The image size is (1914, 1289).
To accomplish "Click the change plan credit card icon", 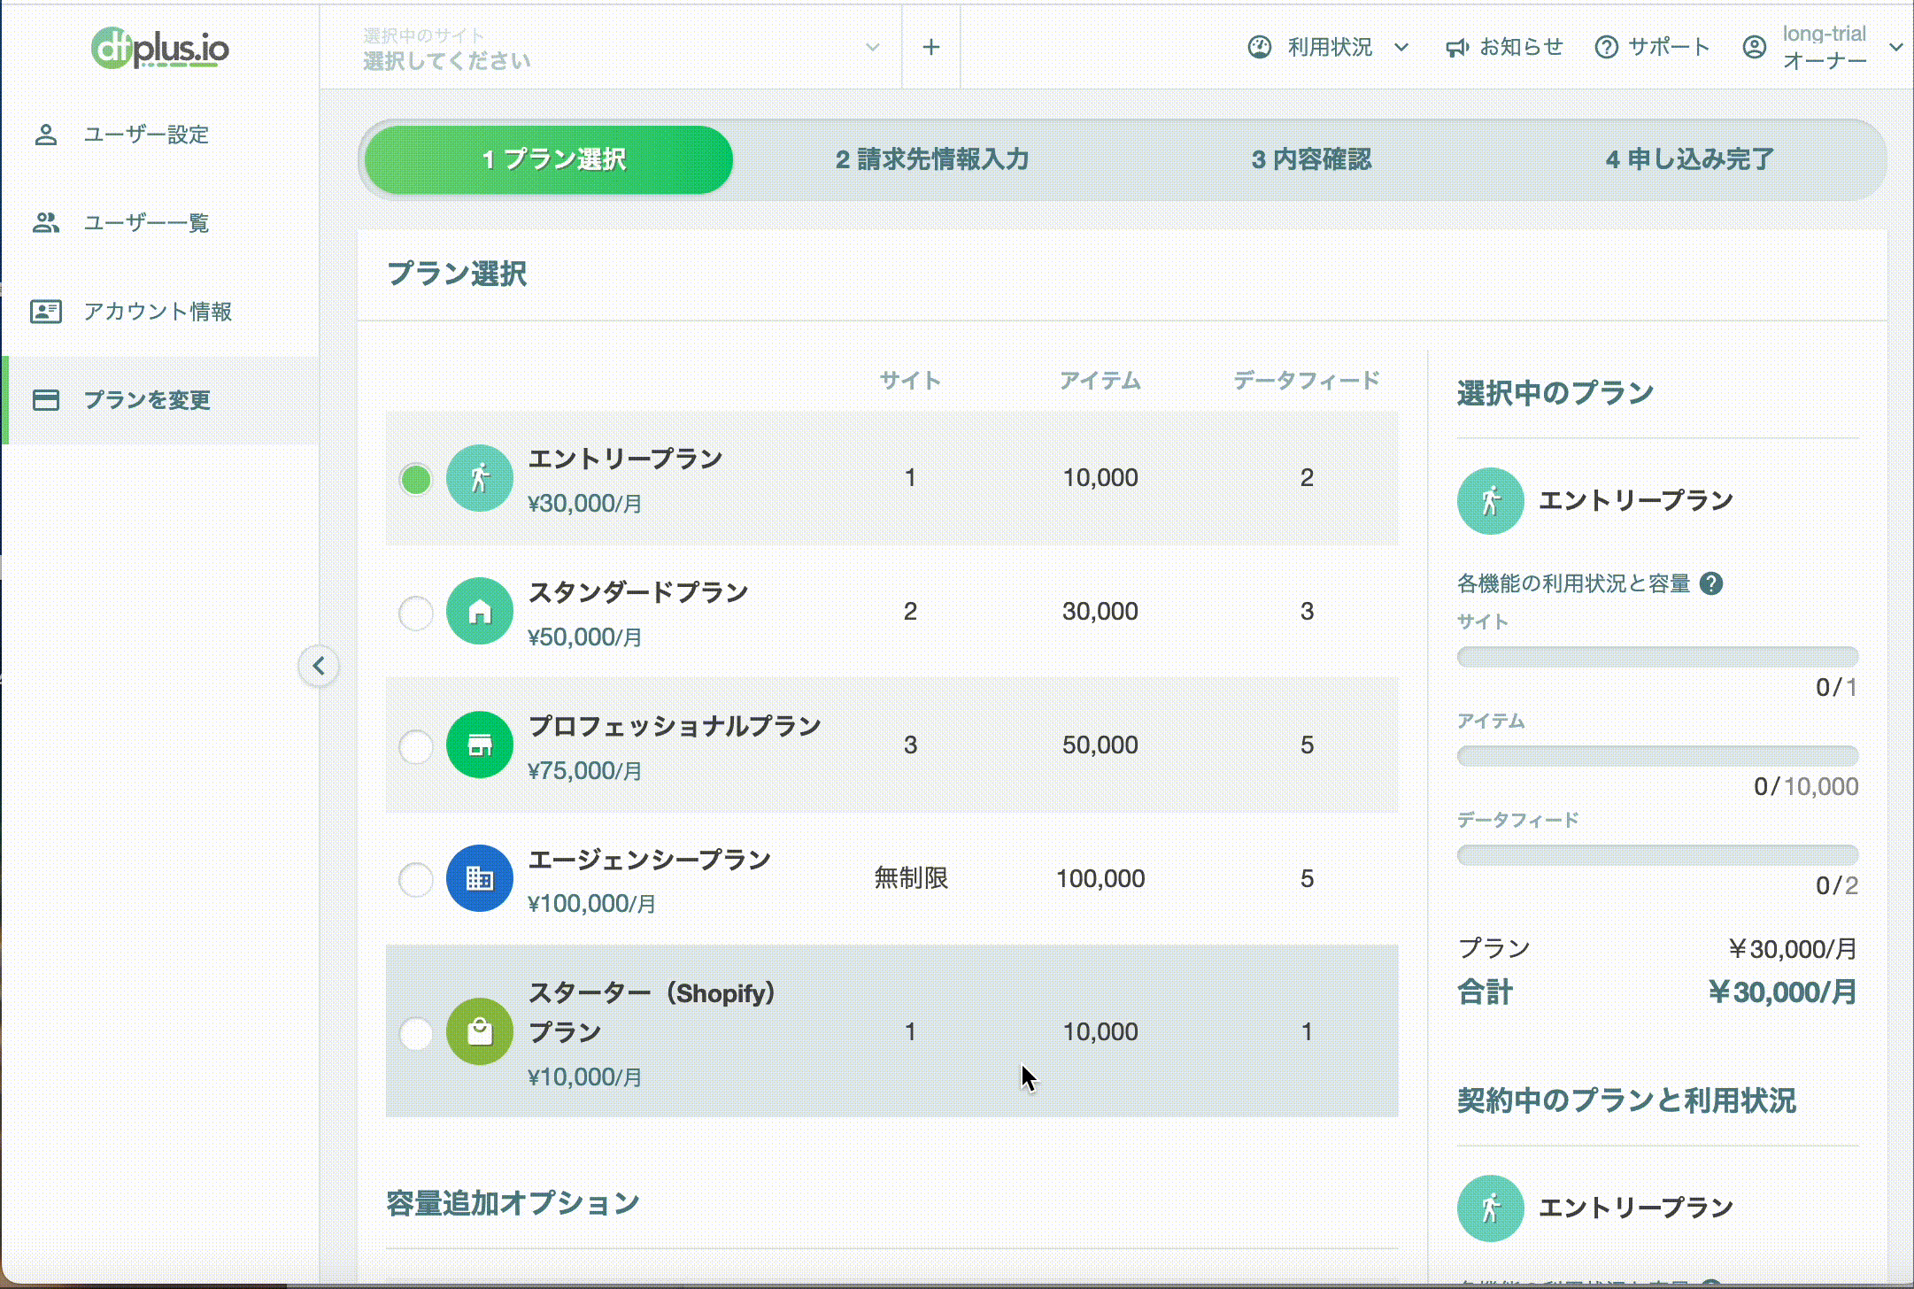I will point(46,400).
